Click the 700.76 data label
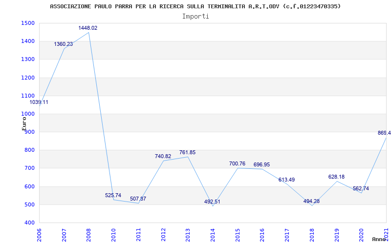 pos(237,163)
